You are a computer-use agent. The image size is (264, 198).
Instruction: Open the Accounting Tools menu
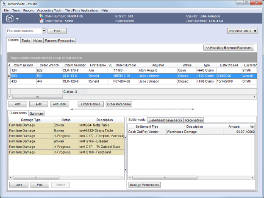coord(49,10)
